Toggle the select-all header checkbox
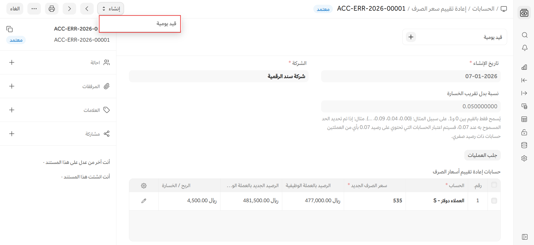 pyautogui.click(x=494, y=185)
